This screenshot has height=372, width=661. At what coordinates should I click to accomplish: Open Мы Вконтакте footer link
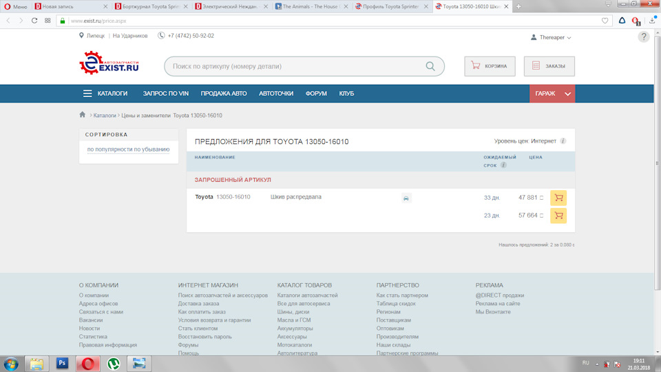coord(493,311)
